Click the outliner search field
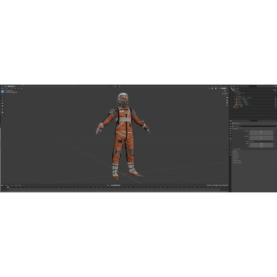277x277 pixels. (252, 86)
